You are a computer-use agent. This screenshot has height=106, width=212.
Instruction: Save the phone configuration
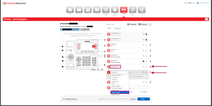(143, 99)
